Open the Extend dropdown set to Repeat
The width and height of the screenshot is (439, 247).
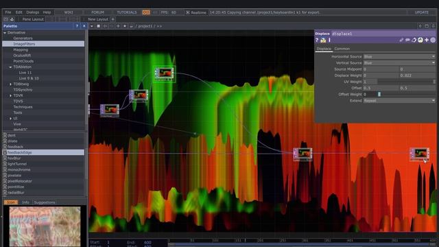click(399, 101)
